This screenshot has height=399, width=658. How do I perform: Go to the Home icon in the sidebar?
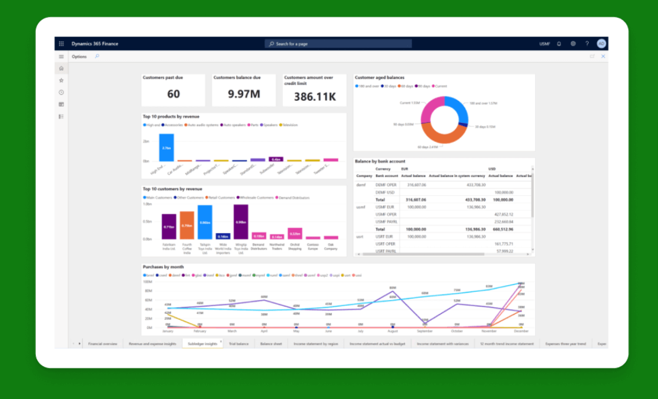click(60, 68)
